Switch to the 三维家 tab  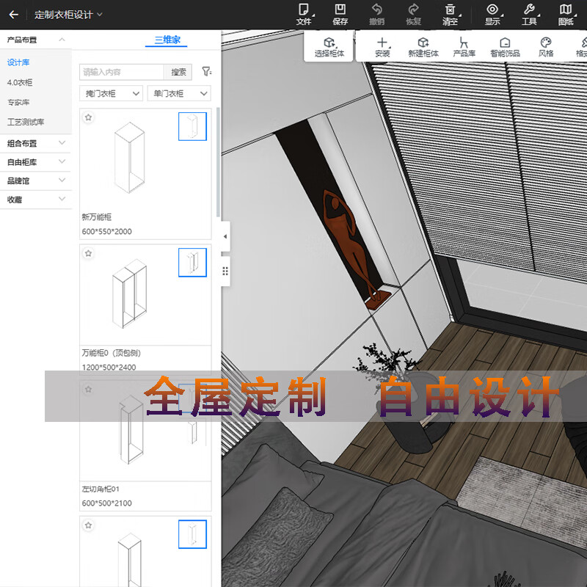[x=167, y=40]
